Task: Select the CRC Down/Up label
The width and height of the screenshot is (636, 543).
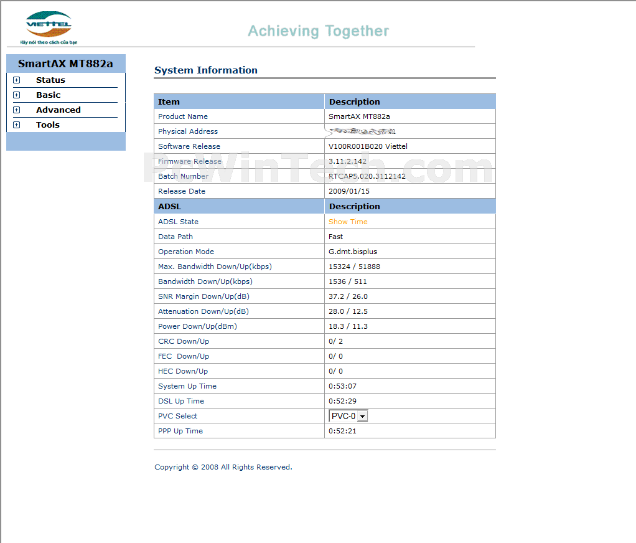Action: [x=184, y=341]
